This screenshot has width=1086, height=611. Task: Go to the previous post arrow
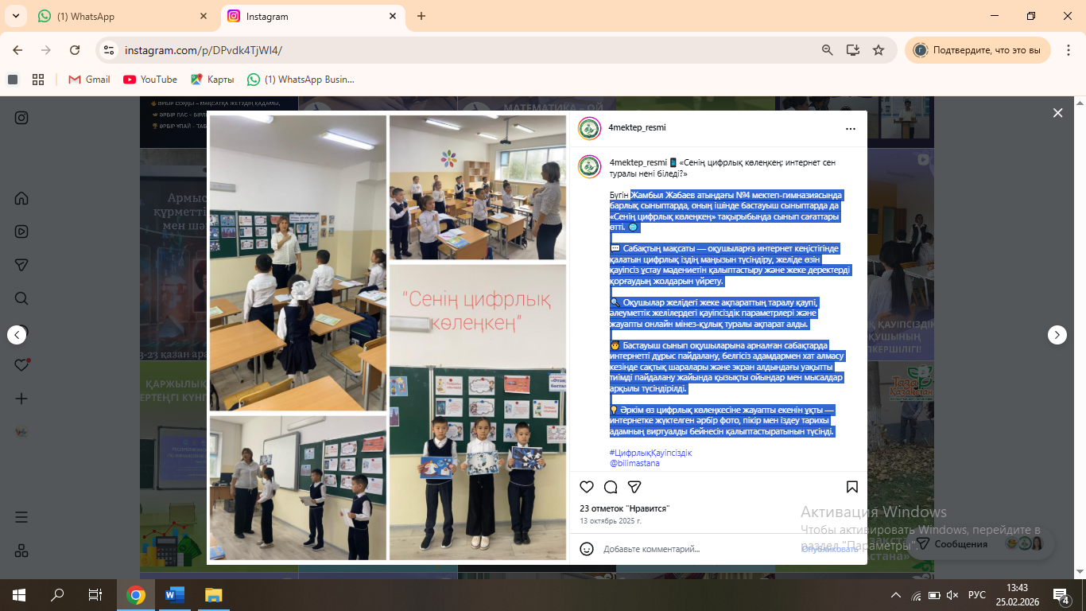point(17,335)
